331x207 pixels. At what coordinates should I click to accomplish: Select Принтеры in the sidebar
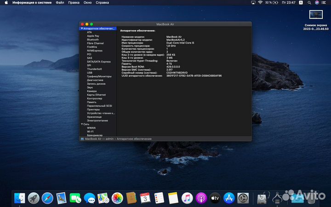93,109
